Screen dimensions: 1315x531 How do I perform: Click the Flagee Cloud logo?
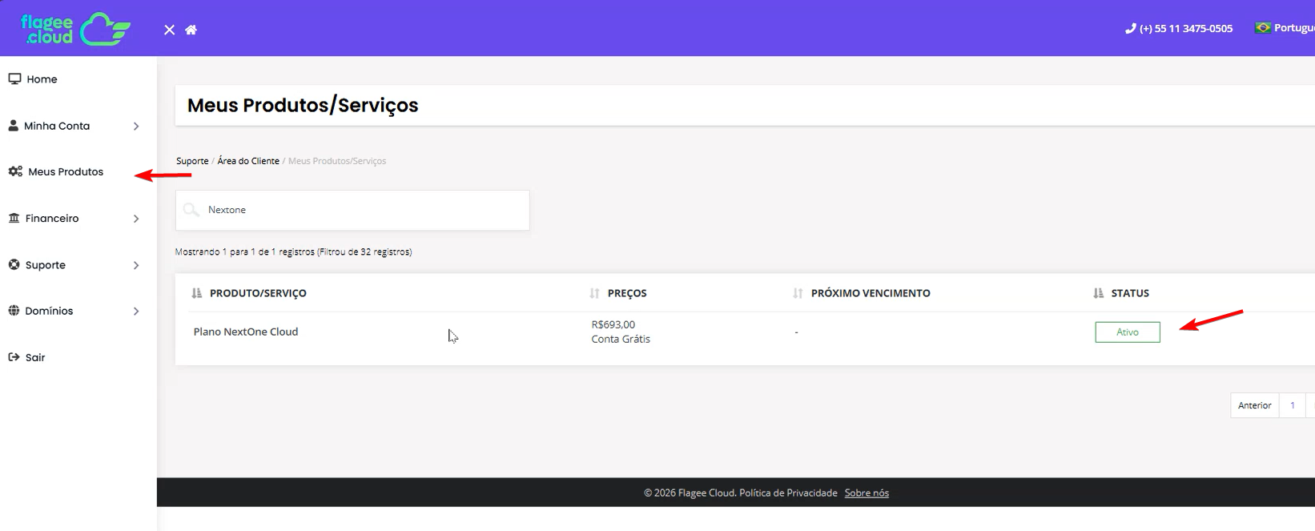[x=75, y=29]
